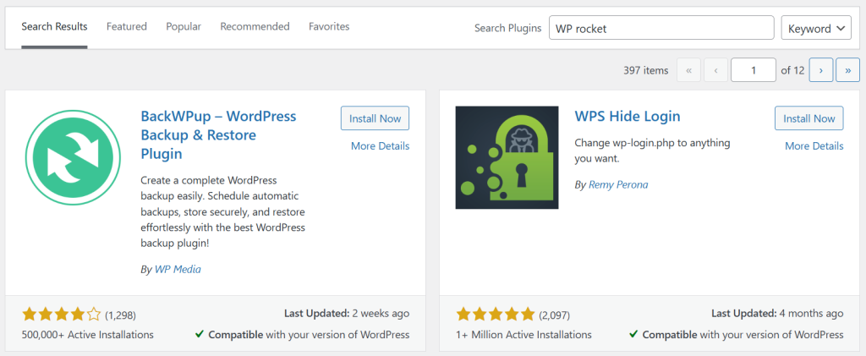Open the Keyword search type dropdown
Screen dimensions: 866x356
pyautogui.click(x=815, y=28)
